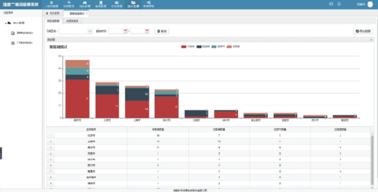This screenshot has height=192, width=378.
Task: Open end date calendar picker icon
Action: (x=147, y=31)
